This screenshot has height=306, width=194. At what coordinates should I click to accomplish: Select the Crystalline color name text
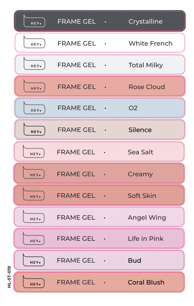[x=145, y=21]
